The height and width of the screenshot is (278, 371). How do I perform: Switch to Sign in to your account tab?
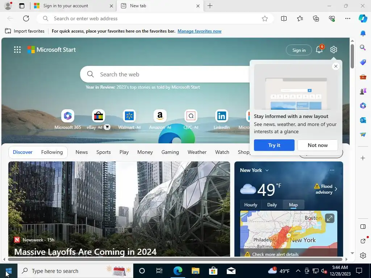(74, 6)
